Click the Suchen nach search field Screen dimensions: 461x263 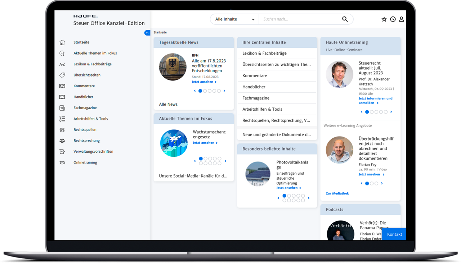(x=299, y=19)
